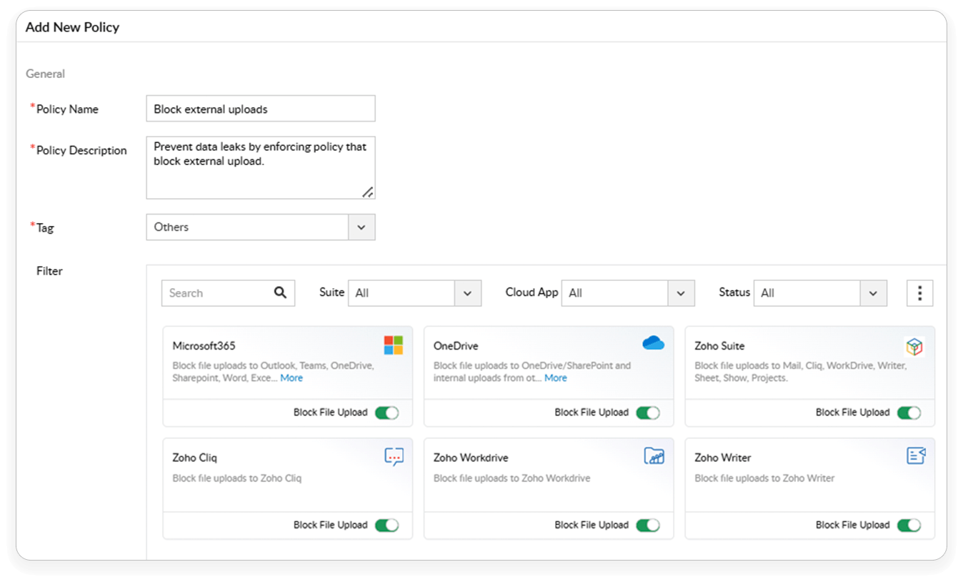Open the three-dot more options menu
Viewport: 963px width, 582px height.
click(919, 293)
